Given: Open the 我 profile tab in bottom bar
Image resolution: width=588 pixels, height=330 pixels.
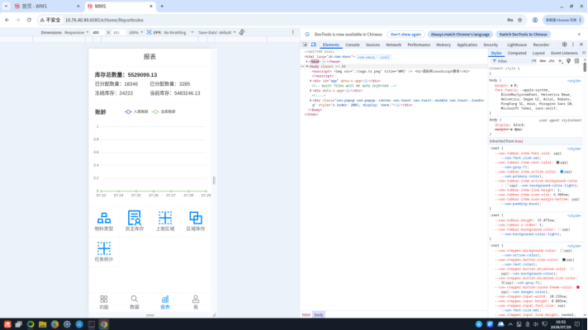Looking at the screenshot, I should tap(196, 302).
